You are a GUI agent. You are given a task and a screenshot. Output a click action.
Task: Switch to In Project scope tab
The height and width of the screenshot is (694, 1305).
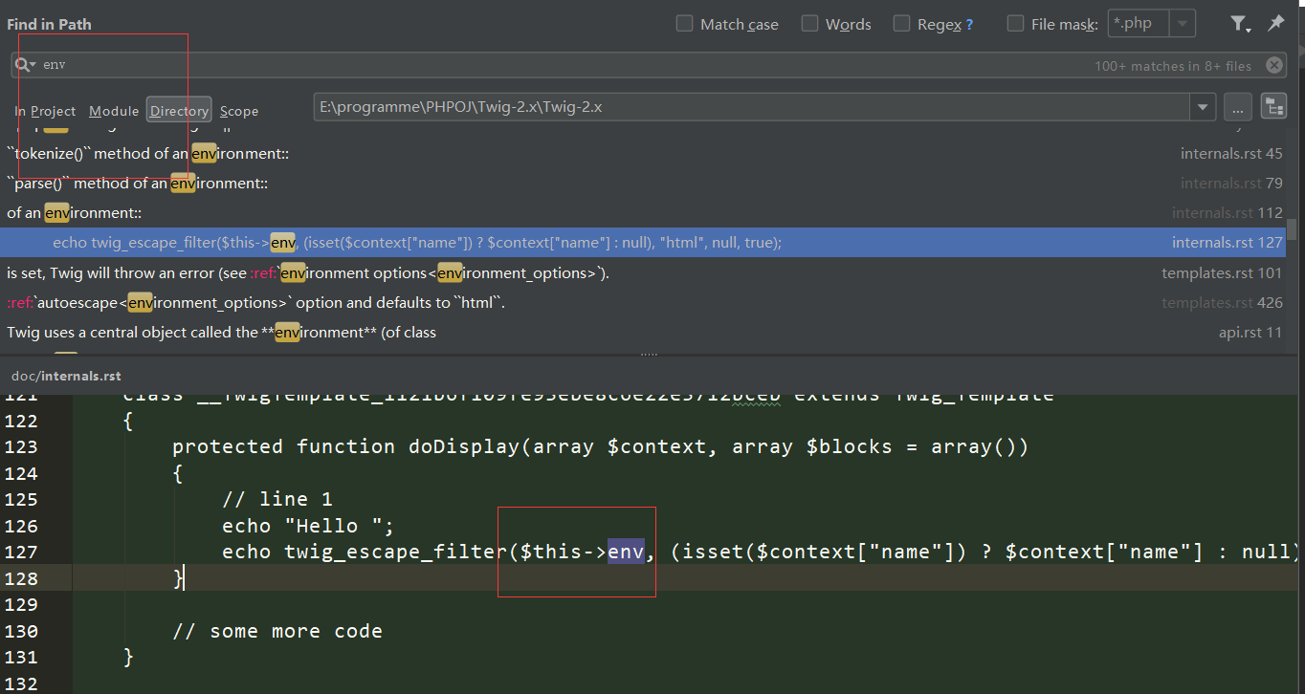[45, 111]
